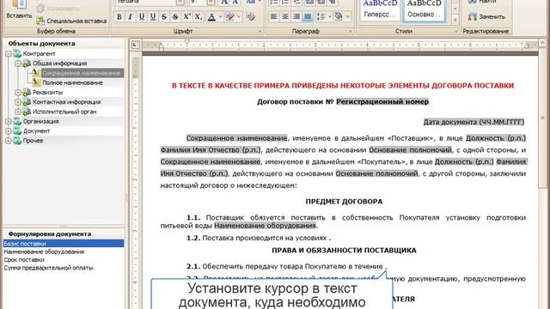
Task: Click the first-line indent marker on the ruler
Action: click(x=187, y=42)
